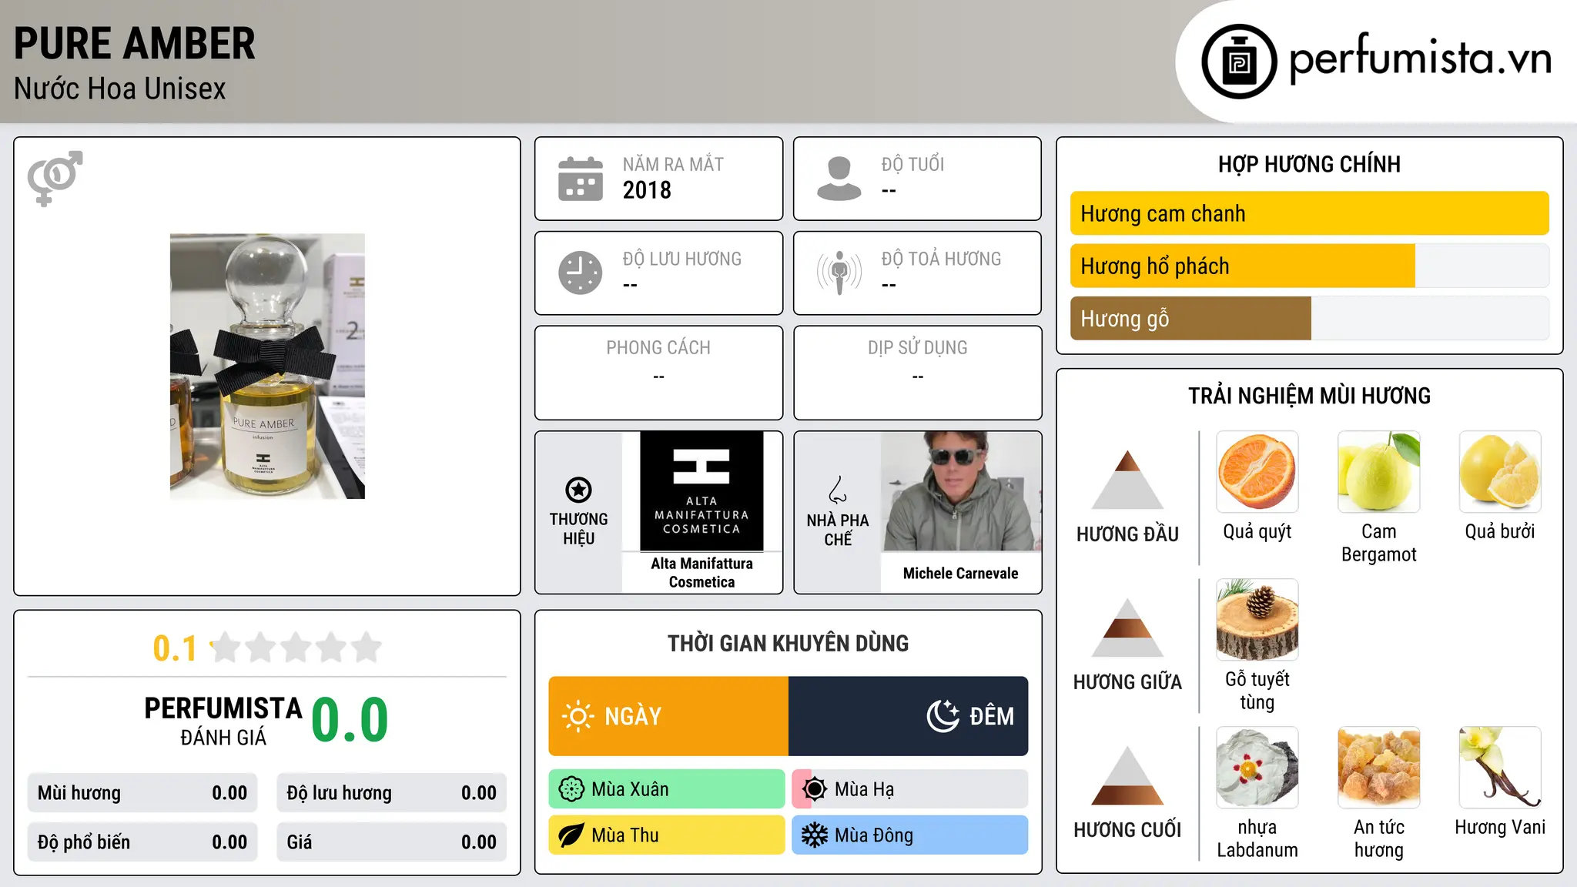The height and width of the screenshot is (887, 1577).
Task: Click the Michele Carnevale perfumer name
Action: pyautogui.click(x=961, y=574)
